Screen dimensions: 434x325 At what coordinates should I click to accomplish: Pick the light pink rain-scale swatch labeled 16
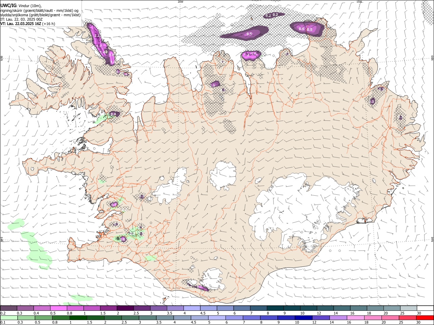coord(356,318)
